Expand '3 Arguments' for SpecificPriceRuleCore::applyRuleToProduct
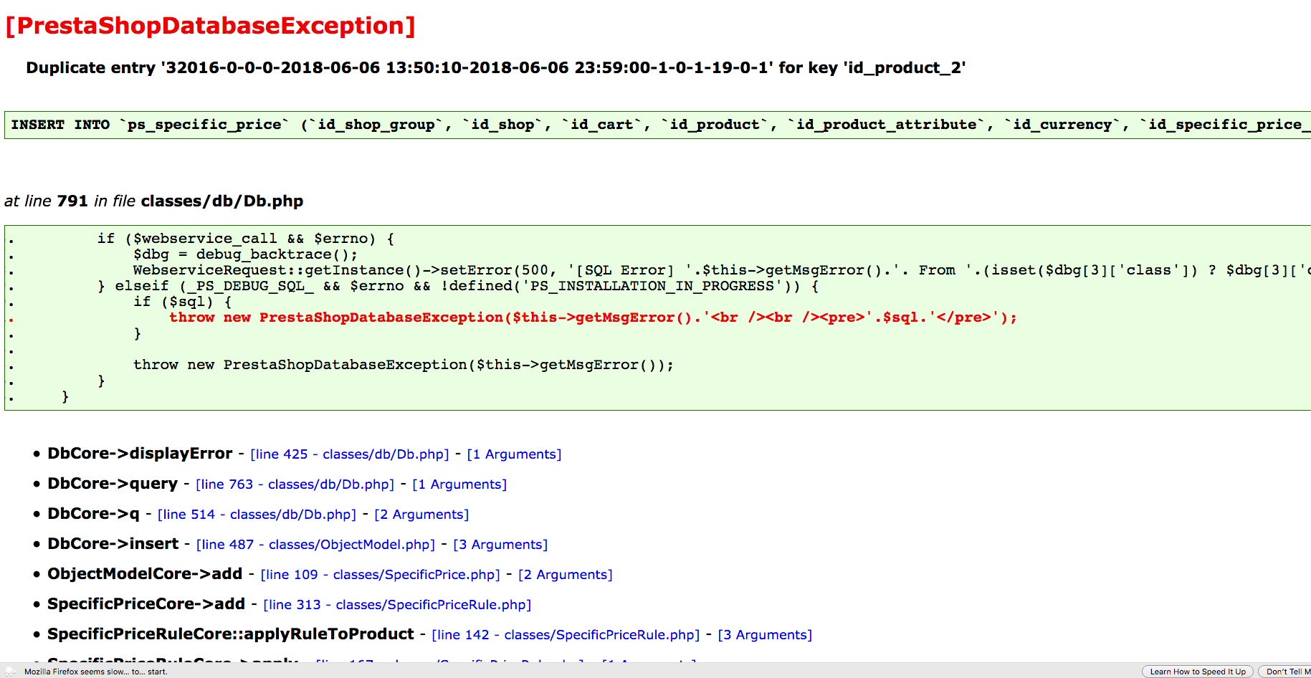 pyautogui.click(x=765, y=635)
